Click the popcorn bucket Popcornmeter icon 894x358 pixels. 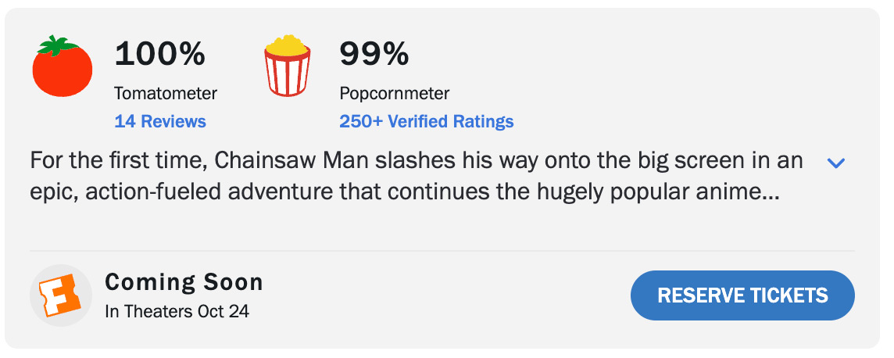pos(288,69)
